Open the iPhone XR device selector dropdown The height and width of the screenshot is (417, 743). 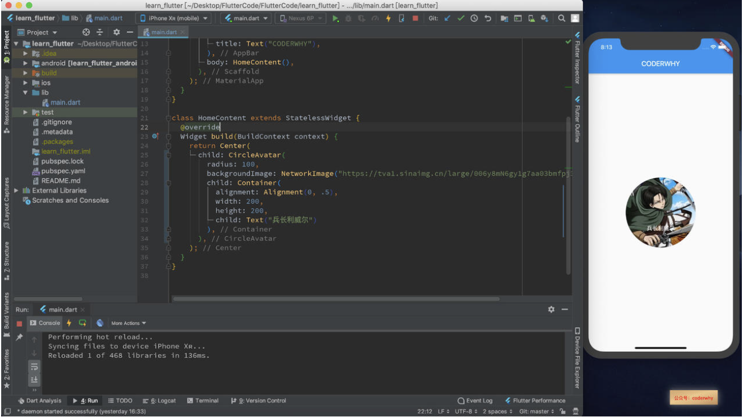click(x=174, y=18)
